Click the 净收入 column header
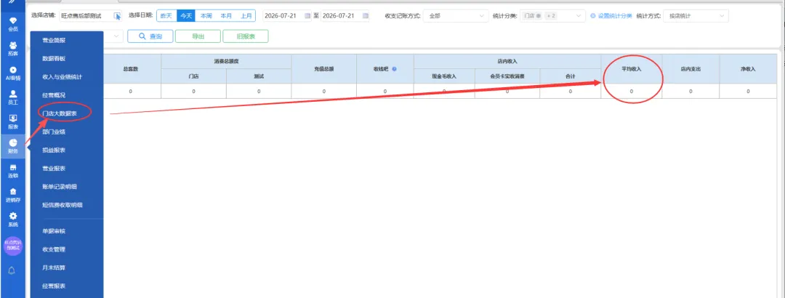 (x=748, y=69)
